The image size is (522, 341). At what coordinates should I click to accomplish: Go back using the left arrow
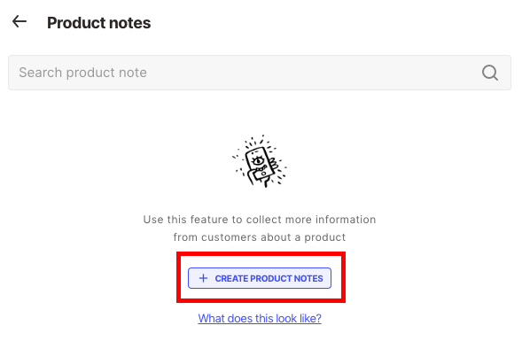[19, 21]
